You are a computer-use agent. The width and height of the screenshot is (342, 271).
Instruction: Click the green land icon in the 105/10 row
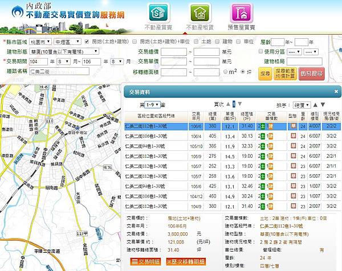[263, 146]
